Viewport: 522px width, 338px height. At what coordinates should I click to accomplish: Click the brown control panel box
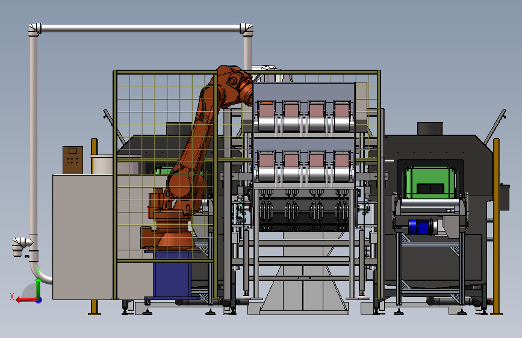pyautogui.click(x=73, y=160)
